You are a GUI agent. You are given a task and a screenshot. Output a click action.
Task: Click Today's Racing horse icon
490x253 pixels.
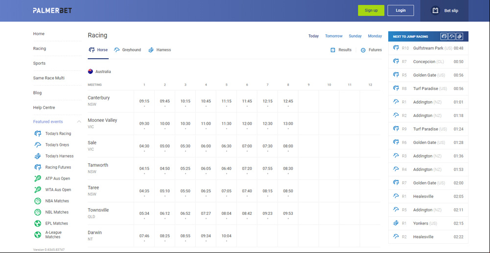[38, 134]
